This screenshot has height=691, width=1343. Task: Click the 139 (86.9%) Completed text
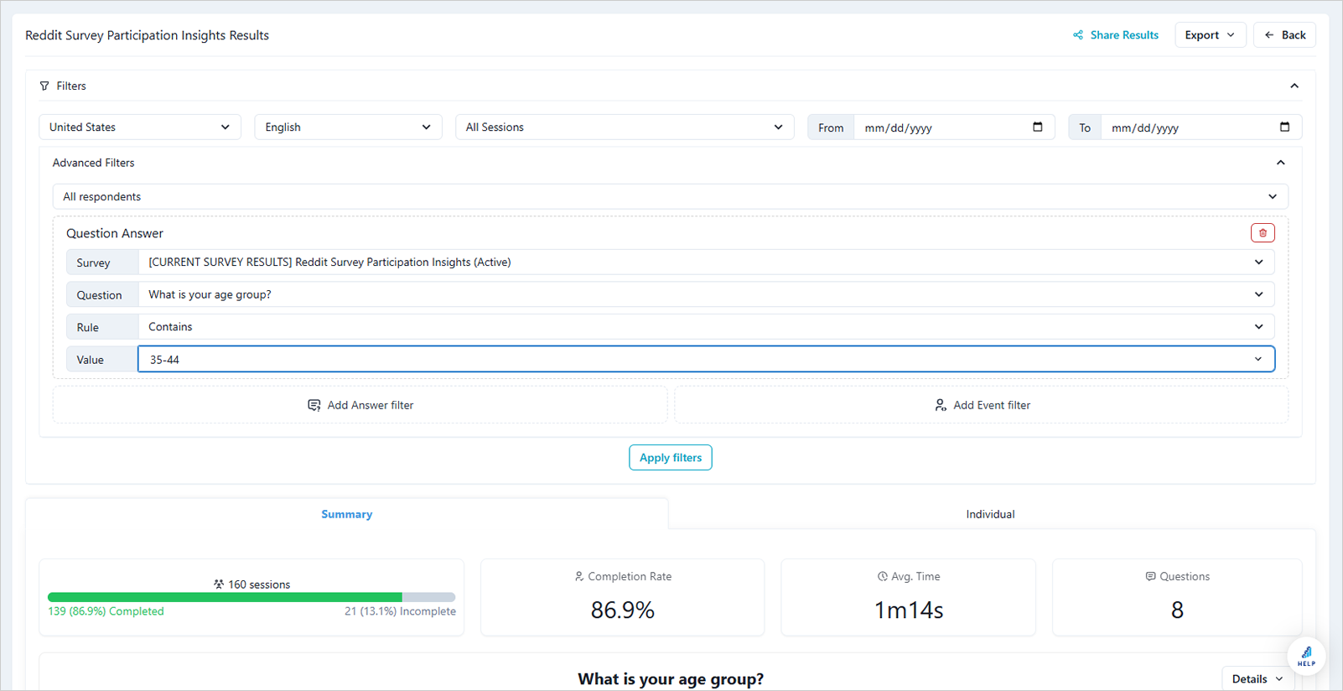pos(106,611)
